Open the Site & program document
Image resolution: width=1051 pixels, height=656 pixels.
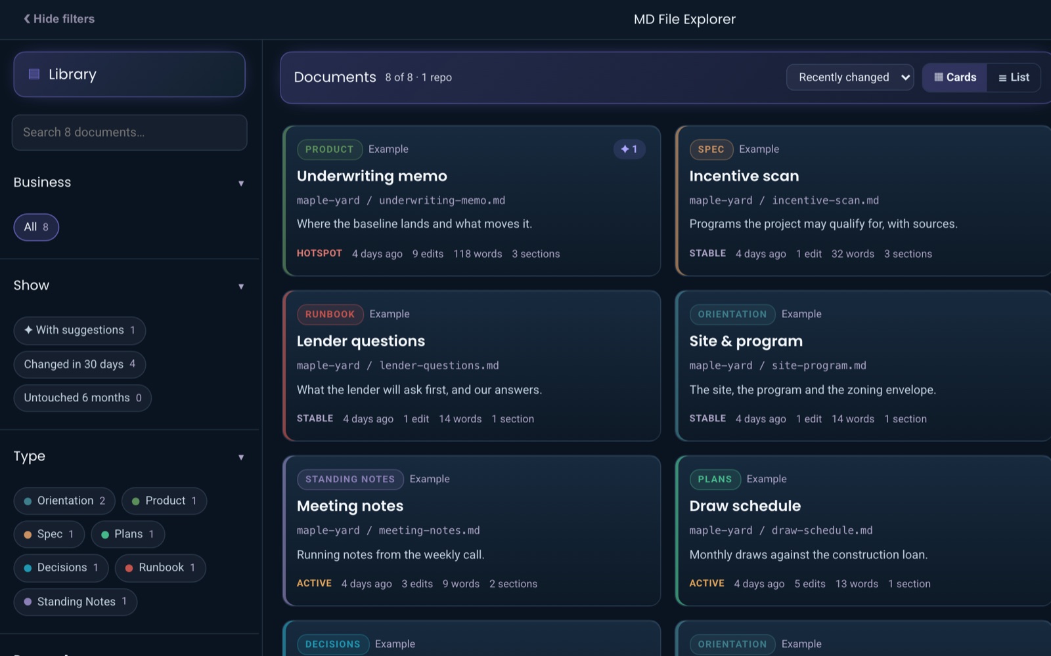click(863, 365)
